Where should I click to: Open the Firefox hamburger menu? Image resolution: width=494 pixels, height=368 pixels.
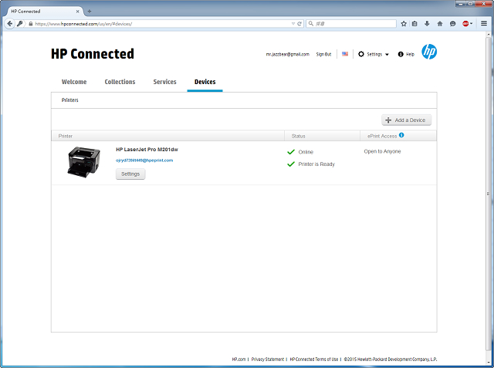pyautogui.click(x=484, y=24)
